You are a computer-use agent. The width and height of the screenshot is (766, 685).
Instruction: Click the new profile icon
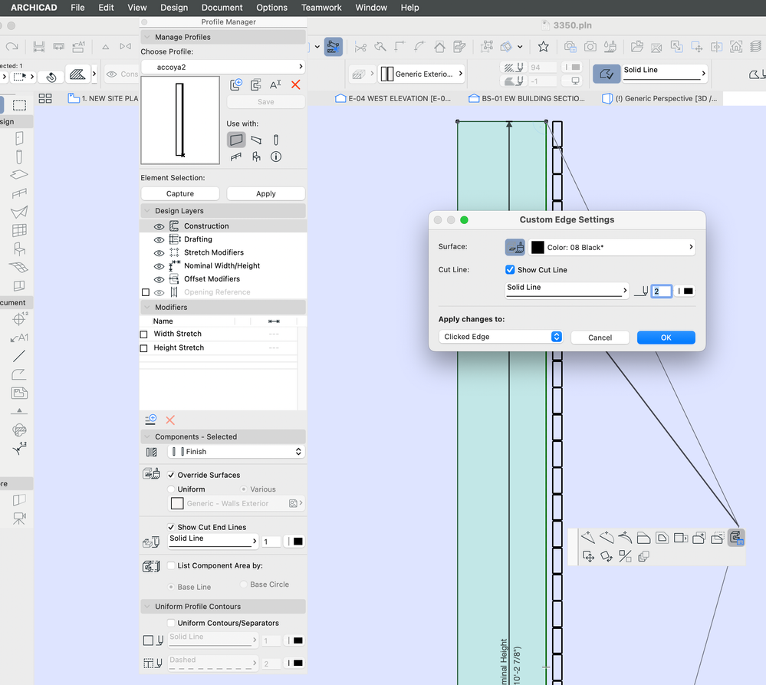[236, 85]
